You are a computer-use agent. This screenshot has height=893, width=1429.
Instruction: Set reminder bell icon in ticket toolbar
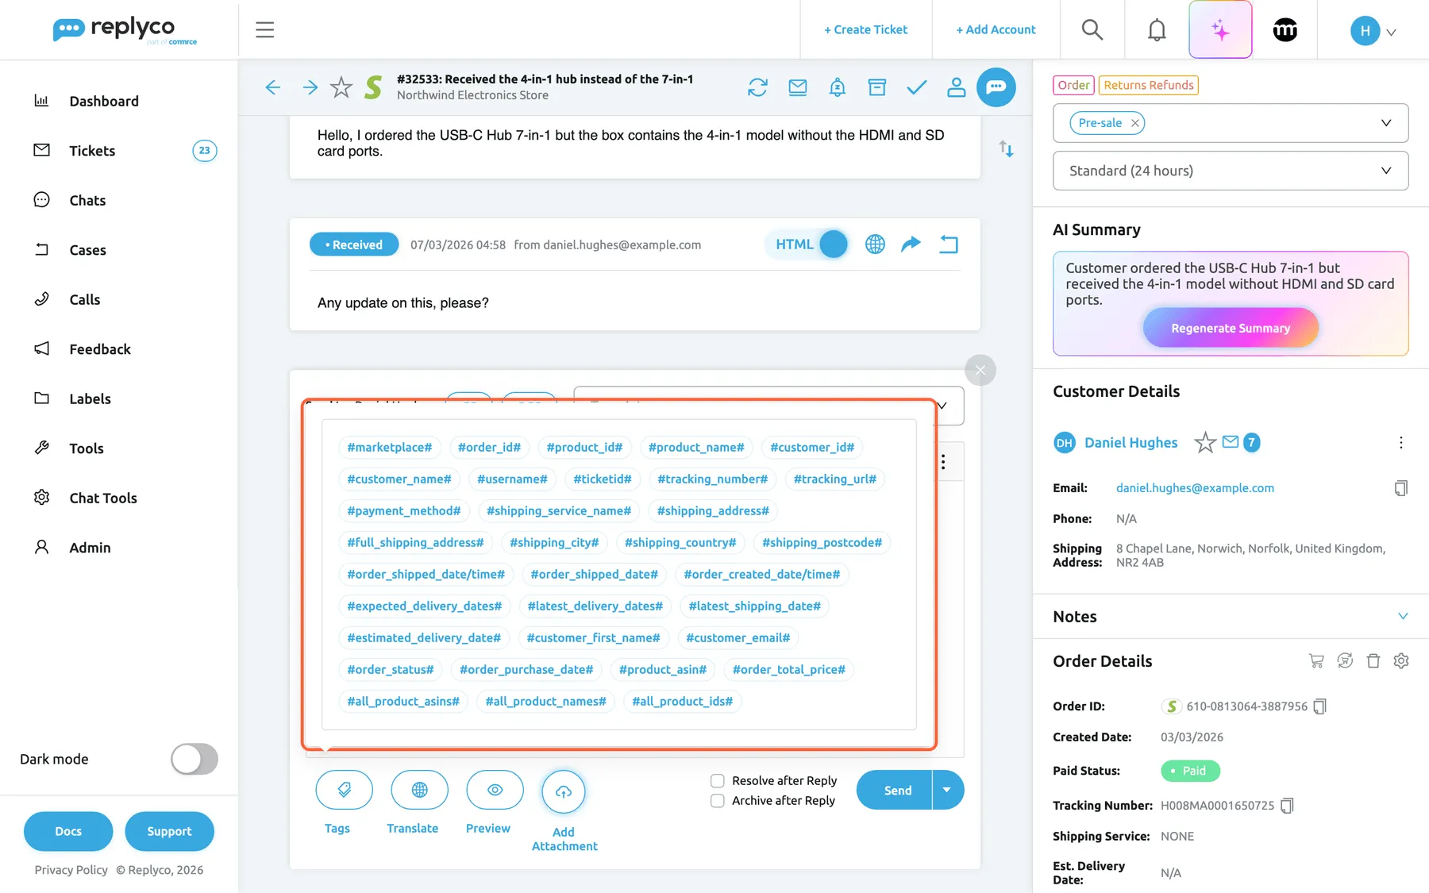(x=837, y=87)
